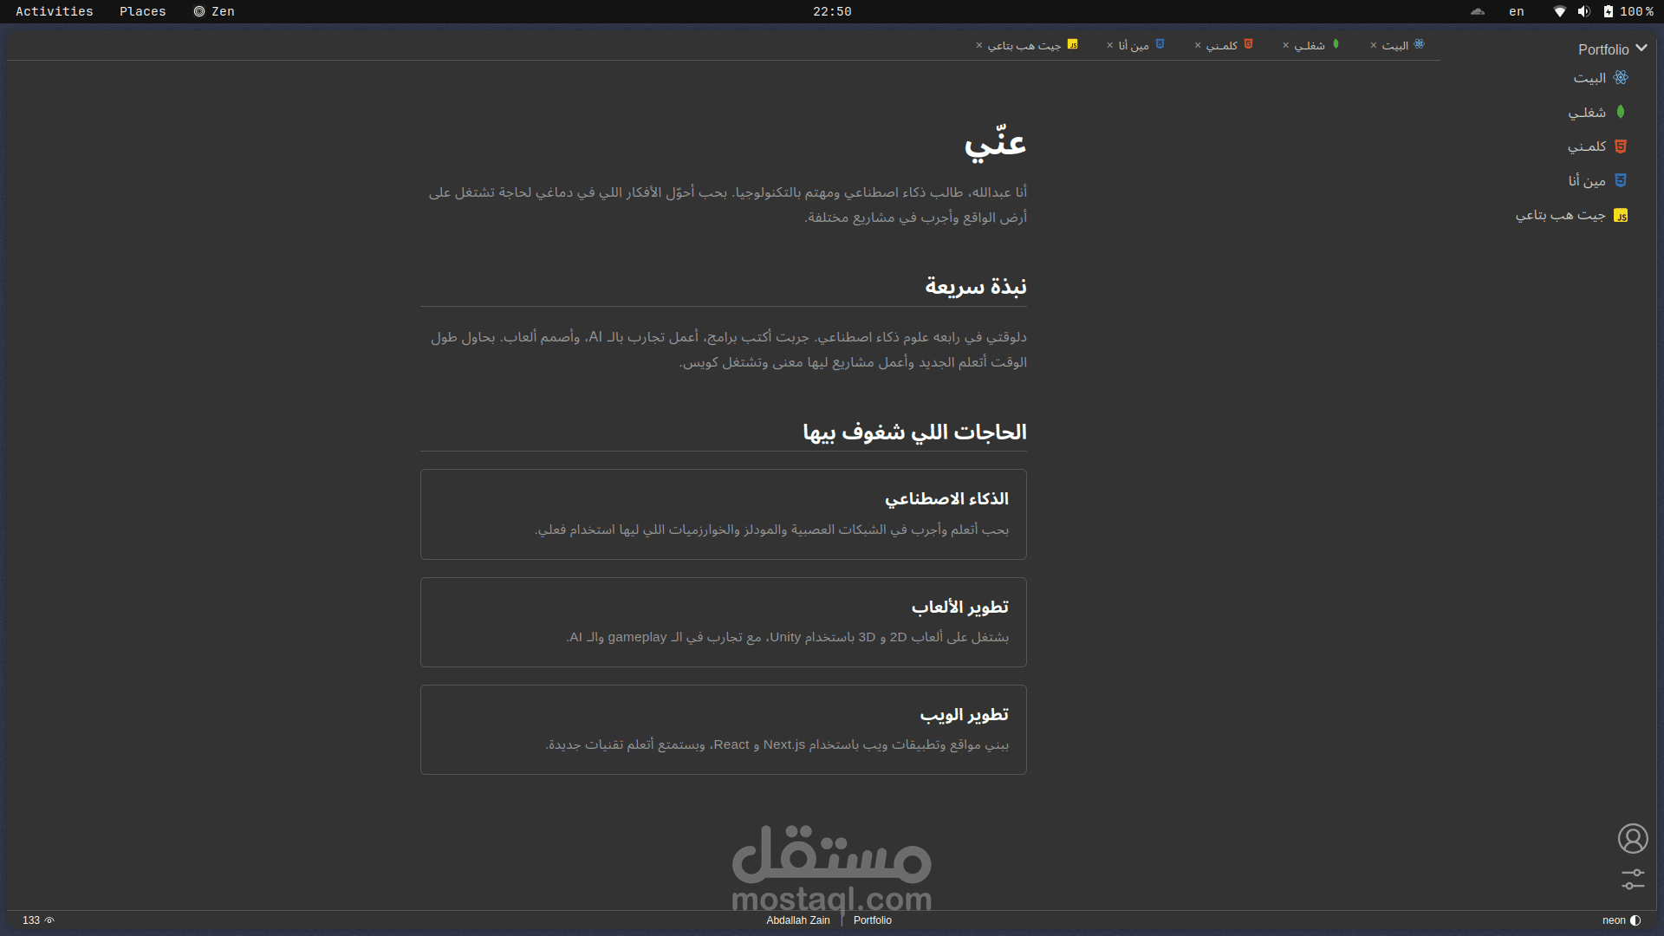Click the تطوير الألعاب card
Screen dimensions: 1664x936
point(723,621)
